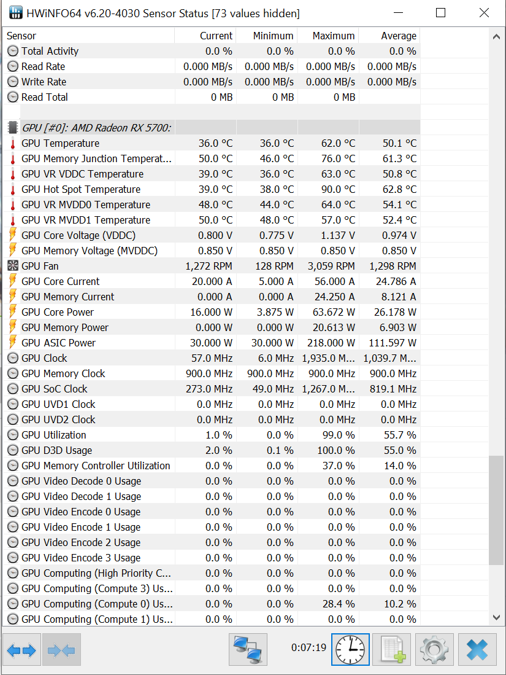The width and height of the screenshot is (506, 675).
Task: Select the GPU Memory Power row label
Action: click(x=65, y=327)
